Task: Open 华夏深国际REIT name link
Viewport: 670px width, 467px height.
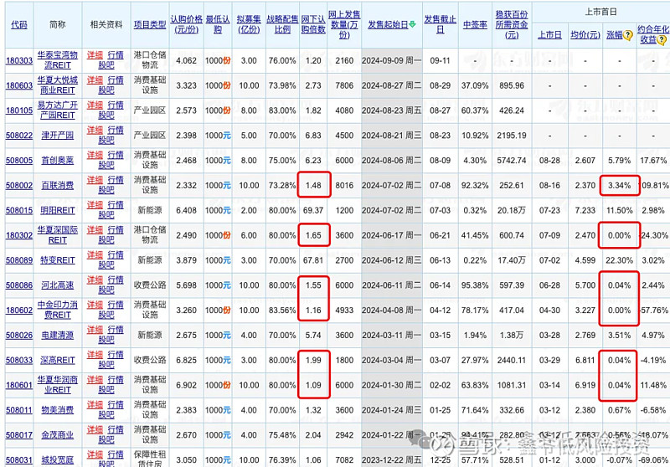Action: pos(58,235)
